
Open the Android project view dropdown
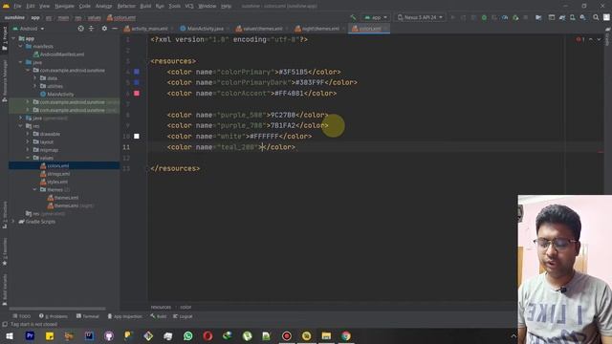[x=29, y=29]
